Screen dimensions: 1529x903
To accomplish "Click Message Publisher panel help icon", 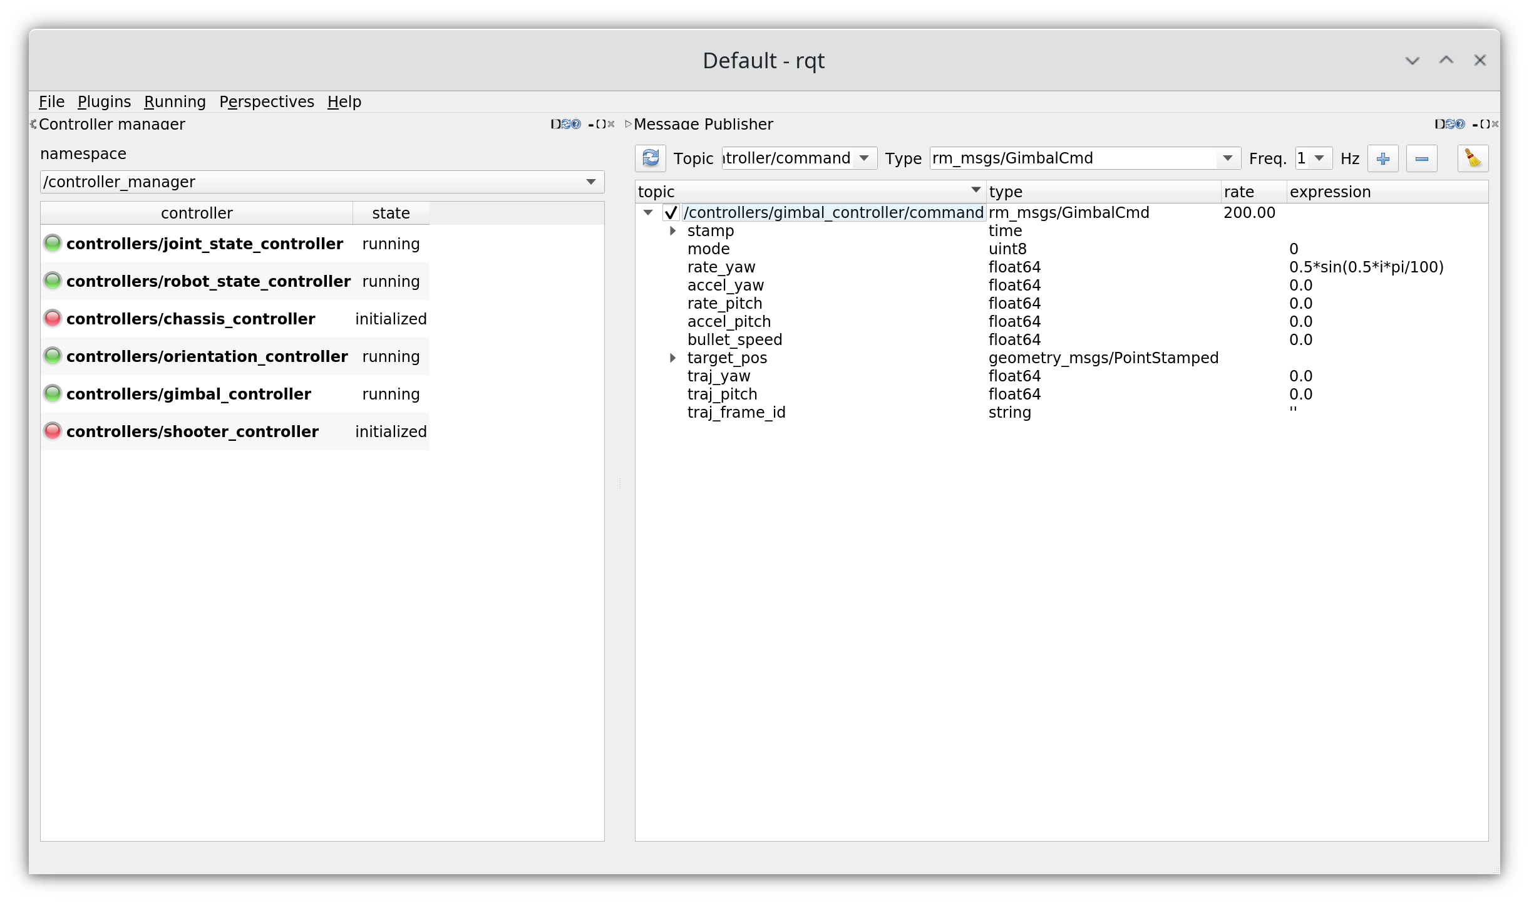I will [x=1461, y=124].
